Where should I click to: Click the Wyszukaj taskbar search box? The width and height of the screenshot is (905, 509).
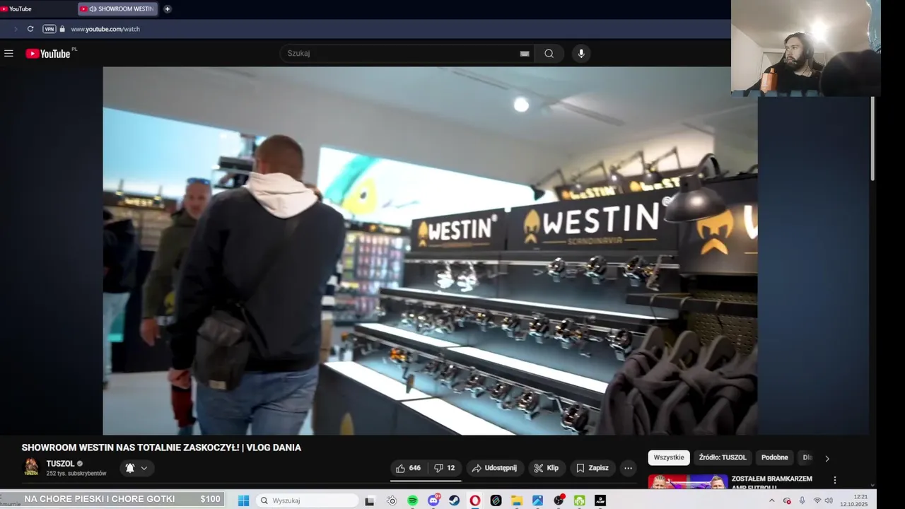(307, 501)
